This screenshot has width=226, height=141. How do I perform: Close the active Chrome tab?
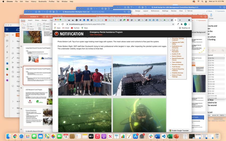coord(175,20)
